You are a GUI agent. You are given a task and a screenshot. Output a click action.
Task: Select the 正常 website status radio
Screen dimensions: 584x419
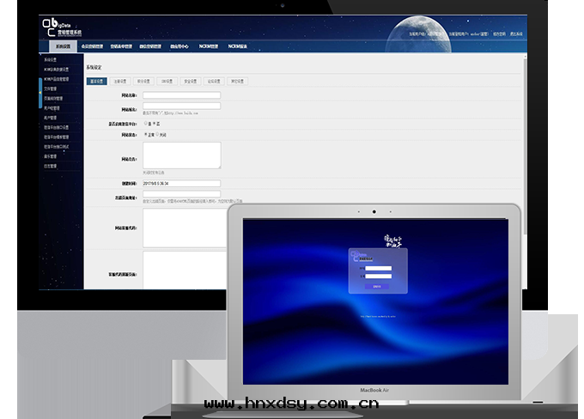(x=146, y=135)
